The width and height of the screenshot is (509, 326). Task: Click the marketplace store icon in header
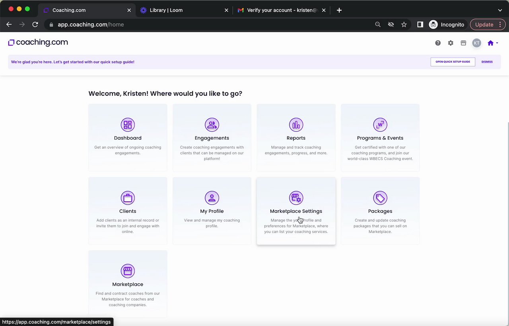[x=463, y=43]
